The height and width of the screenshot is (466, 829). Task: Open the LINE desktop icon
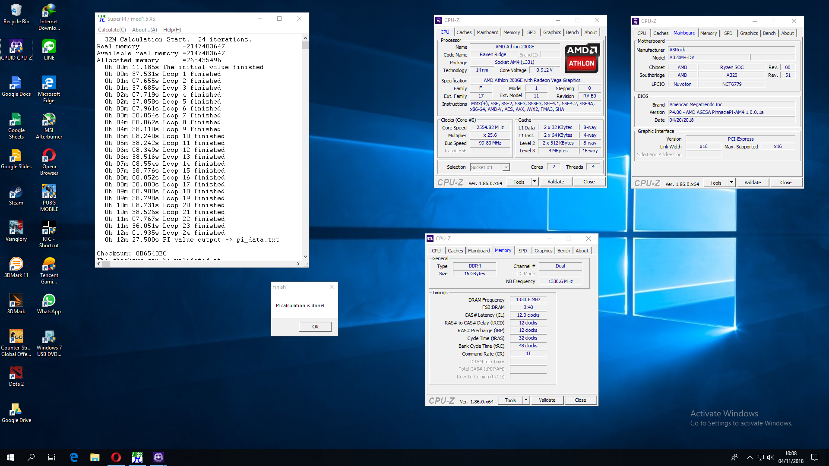[x=49, y=50]
